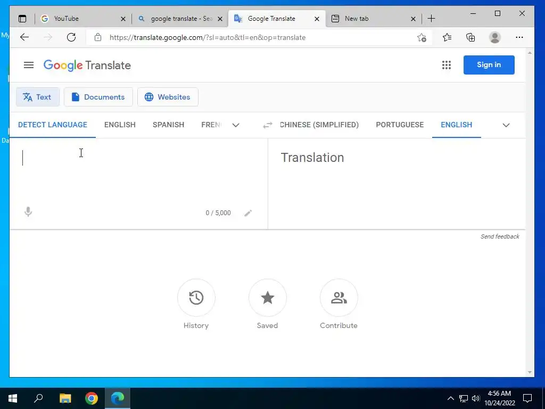This screenshot has width=545, height=409.
Task: Add this page to favorites
Action: coord(422,38)
